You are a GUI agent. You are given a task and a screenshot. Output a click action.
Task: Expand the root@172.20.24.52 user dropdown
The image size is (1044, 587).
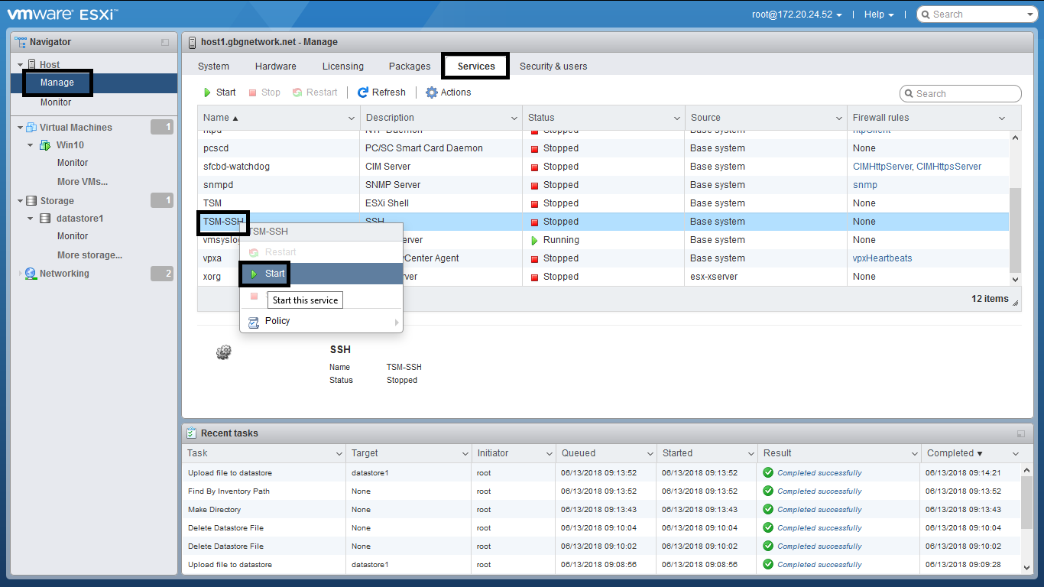click(797, 15)
